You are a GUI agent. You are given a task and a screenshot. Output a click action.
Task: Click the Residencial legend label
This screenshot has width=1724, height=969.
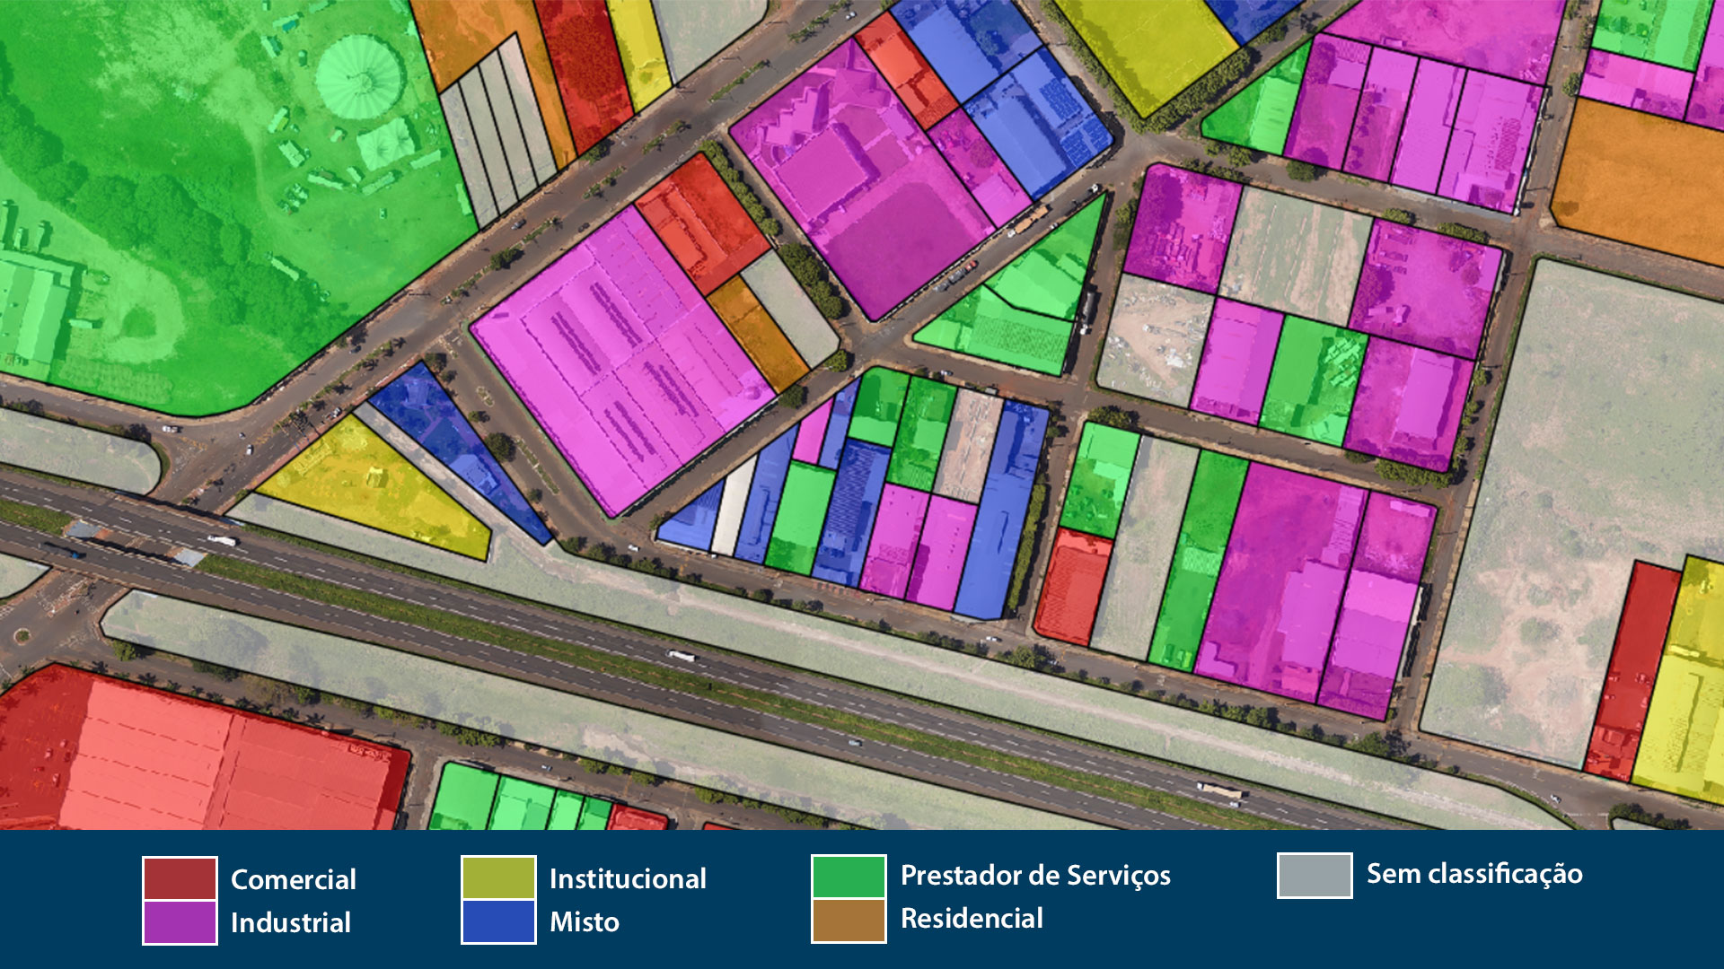tap(972, 918)
